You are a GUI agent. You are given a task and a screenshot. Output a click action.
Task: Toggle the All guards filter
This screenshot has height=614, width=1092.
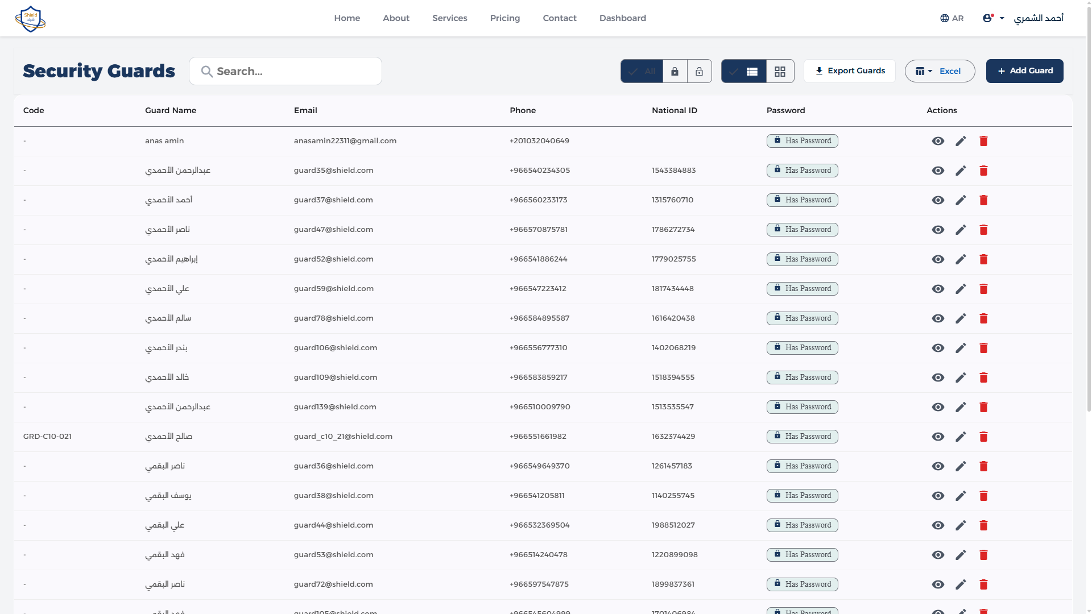[x=642, y=71]
